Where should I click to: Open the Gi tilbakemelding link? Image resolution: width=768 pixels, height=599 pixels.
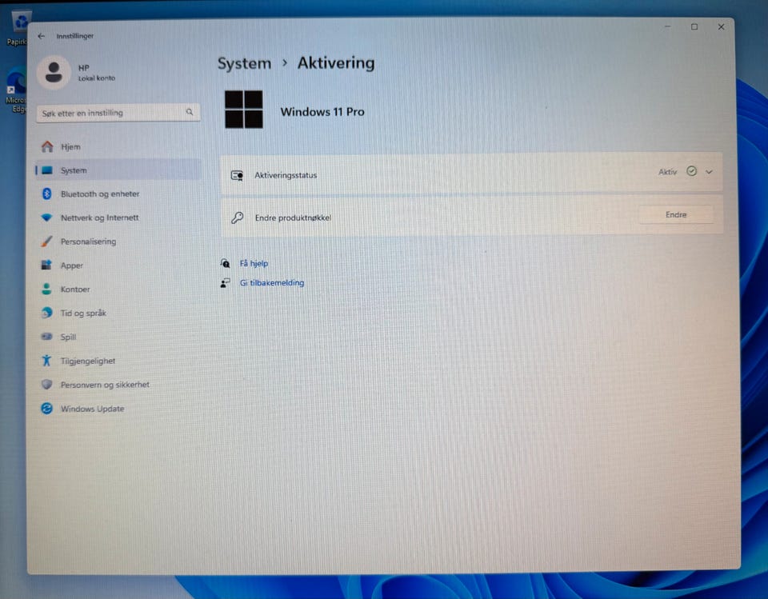pos(272,283)
